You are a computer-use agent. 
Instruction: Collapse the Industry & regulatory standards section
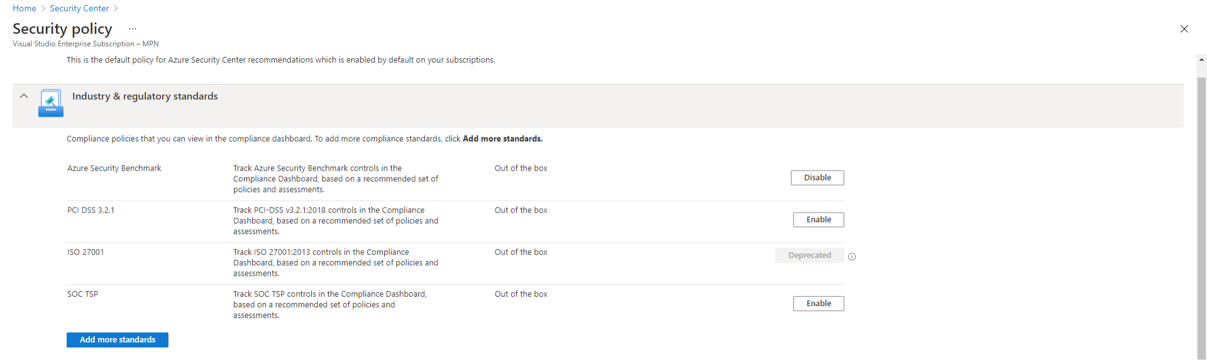[x=24, y=96]
